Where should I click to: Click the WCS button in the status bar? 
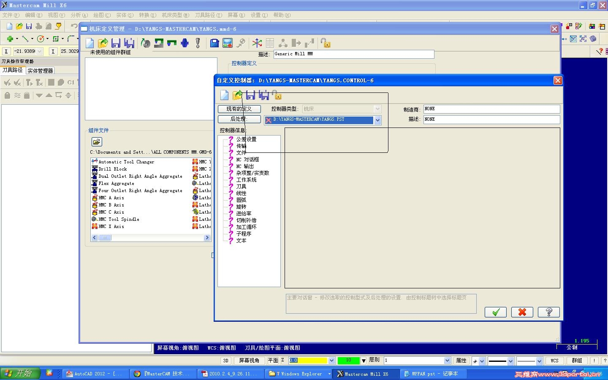(554, 361)
